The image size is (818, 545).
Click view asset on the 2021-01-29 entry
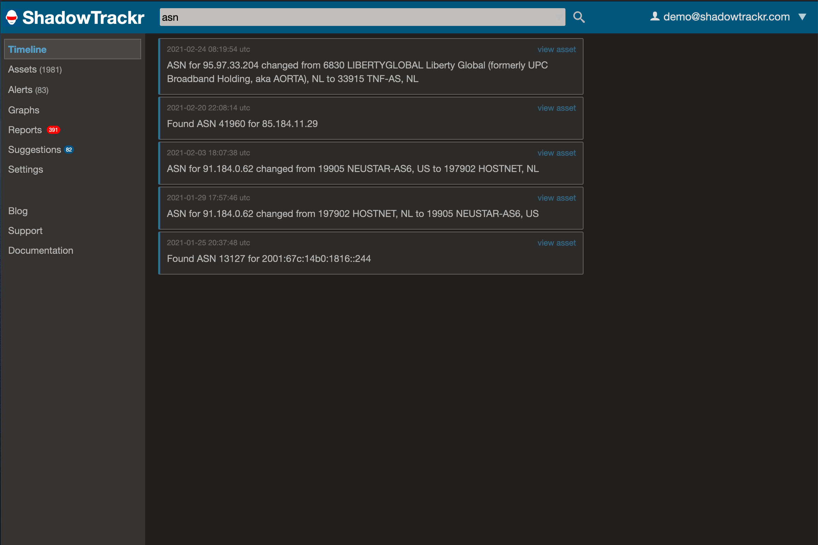[556, 198]
